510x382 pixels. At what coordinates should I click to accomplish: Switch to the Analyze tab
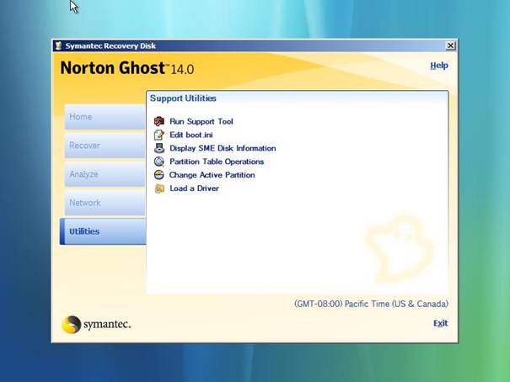[x=105, y=174]
